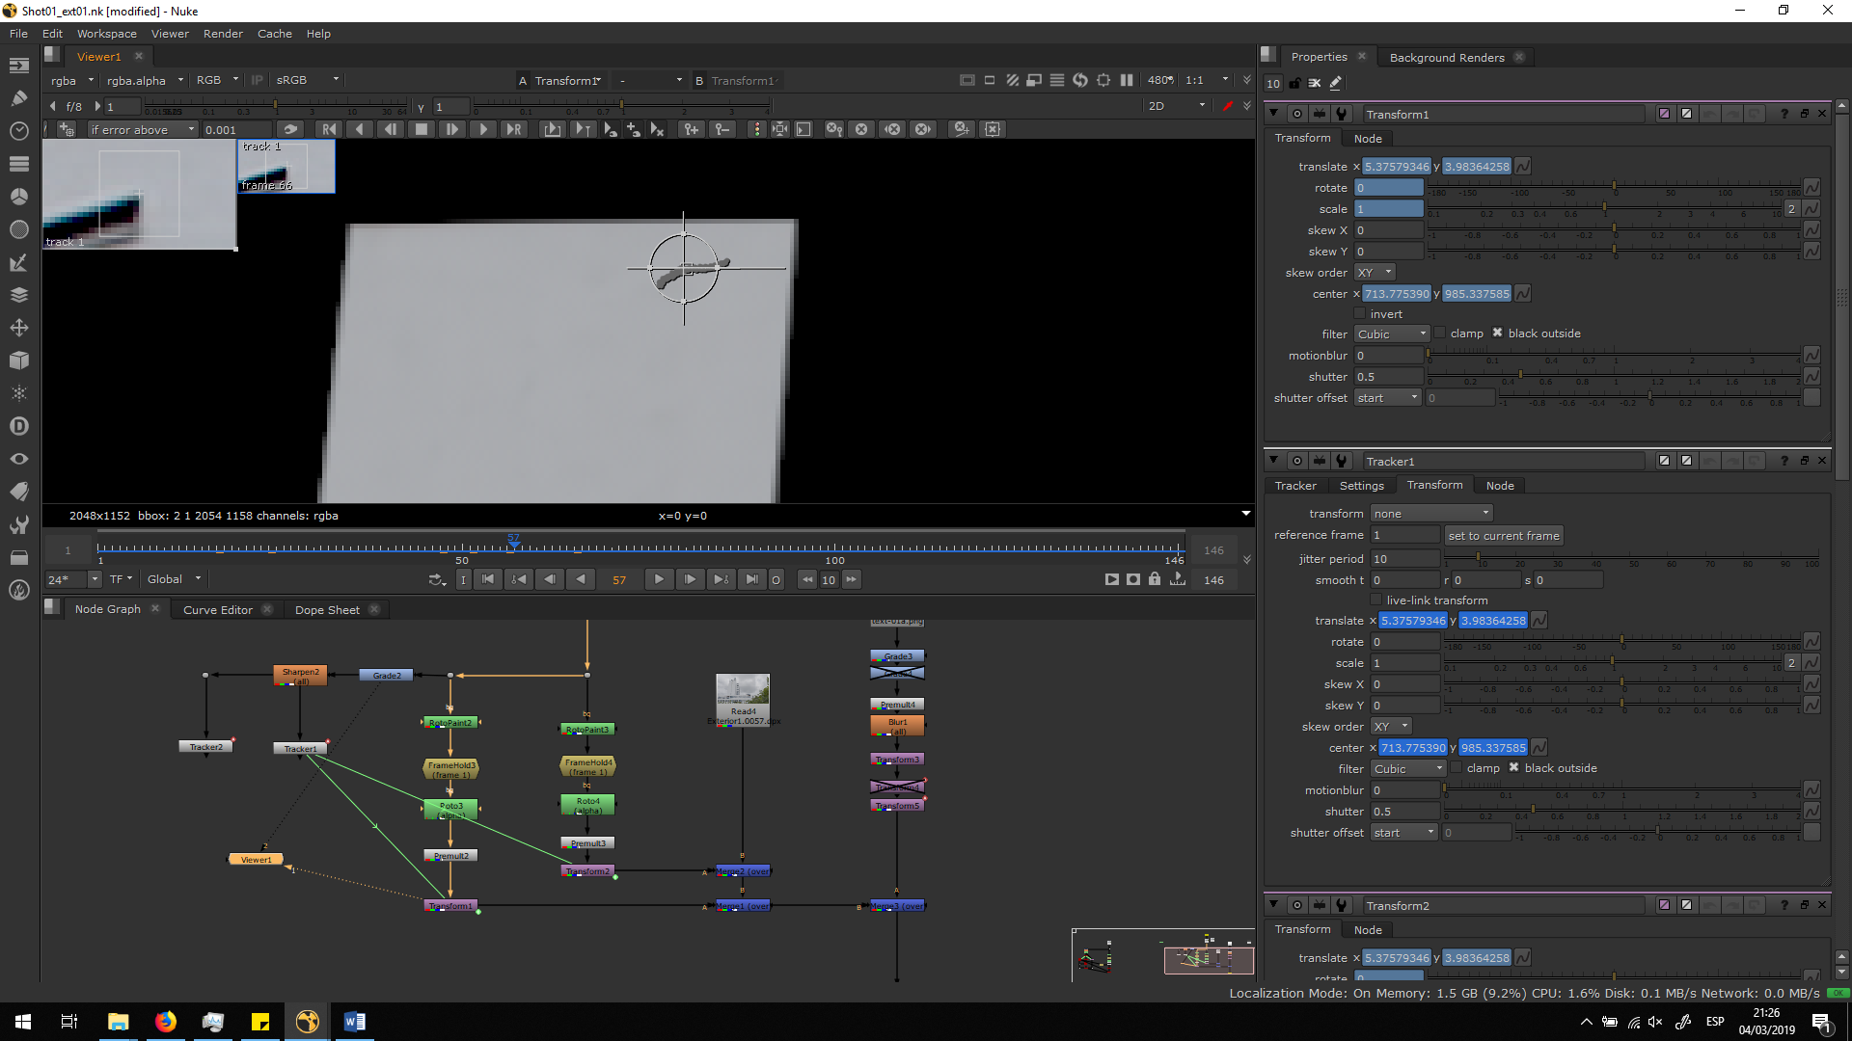Enable the live-link transform checkbox in Tracker1
This screenshot has height=1041, width=1852.
(1376, 601)
